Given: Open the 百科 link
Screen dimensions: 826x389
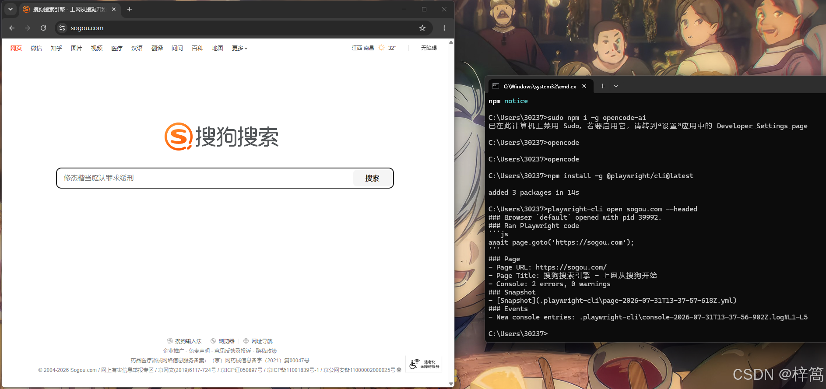Looking at the screenshot, I should (197, 48).
